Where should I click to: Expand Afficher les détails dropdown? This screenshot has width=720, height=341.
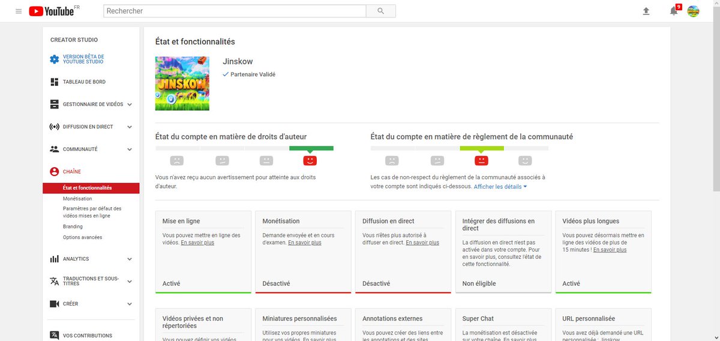click(500, 187)
